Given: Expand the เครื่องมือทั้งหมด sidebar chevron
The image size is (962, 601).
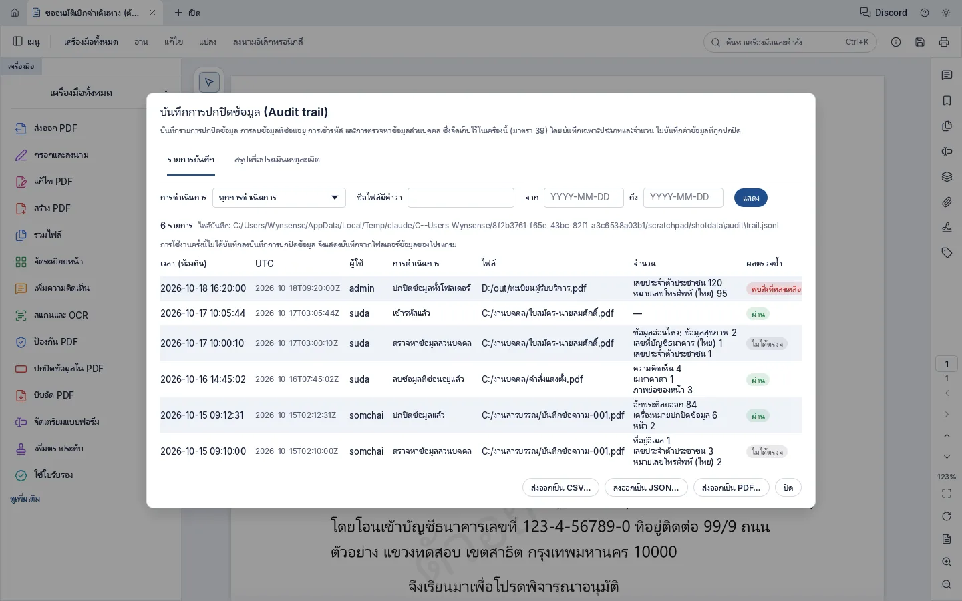Looking at the screenshot, I should click(x=166, y=93).
